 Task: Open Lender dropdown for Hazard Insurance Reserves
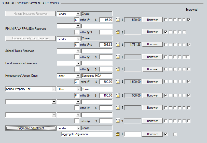(x=78, y=14)
